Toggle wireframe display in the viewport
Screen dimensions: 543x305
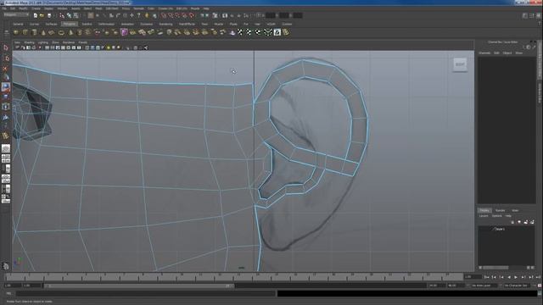[87, 47]
